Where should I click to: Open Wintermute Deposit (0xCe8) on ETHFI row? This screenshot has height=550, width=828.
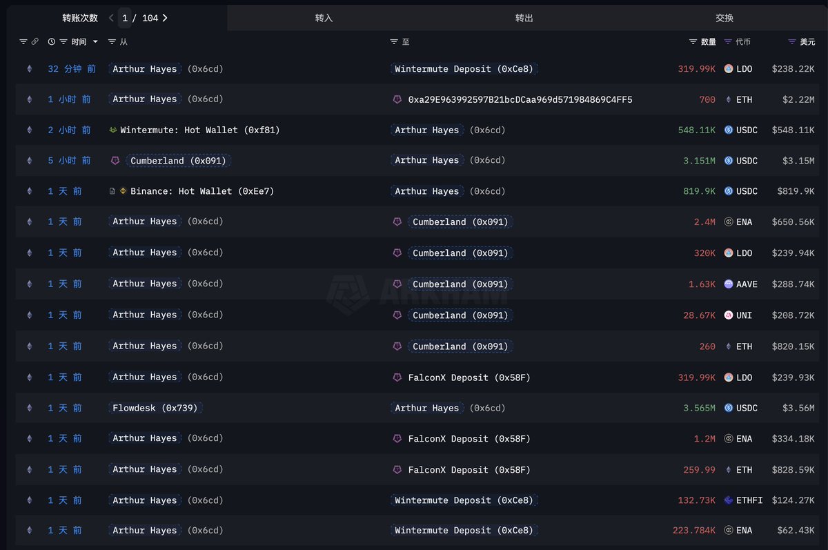point(464,500)
